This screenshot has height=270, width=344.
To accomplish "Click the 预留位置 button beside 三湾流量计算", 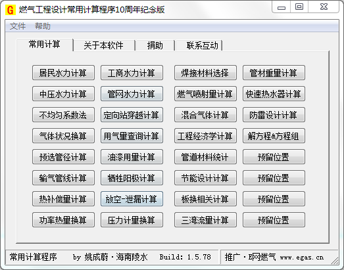I will [274, 220].
